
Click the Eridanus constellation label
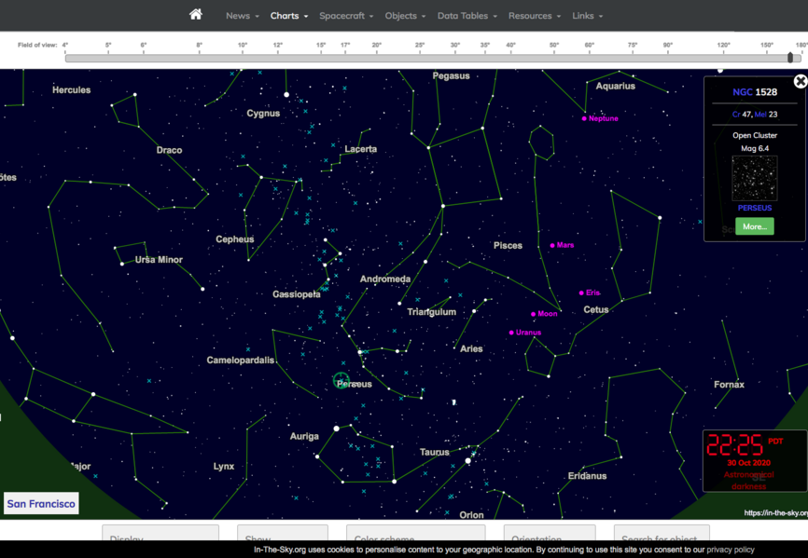[587, 476]
